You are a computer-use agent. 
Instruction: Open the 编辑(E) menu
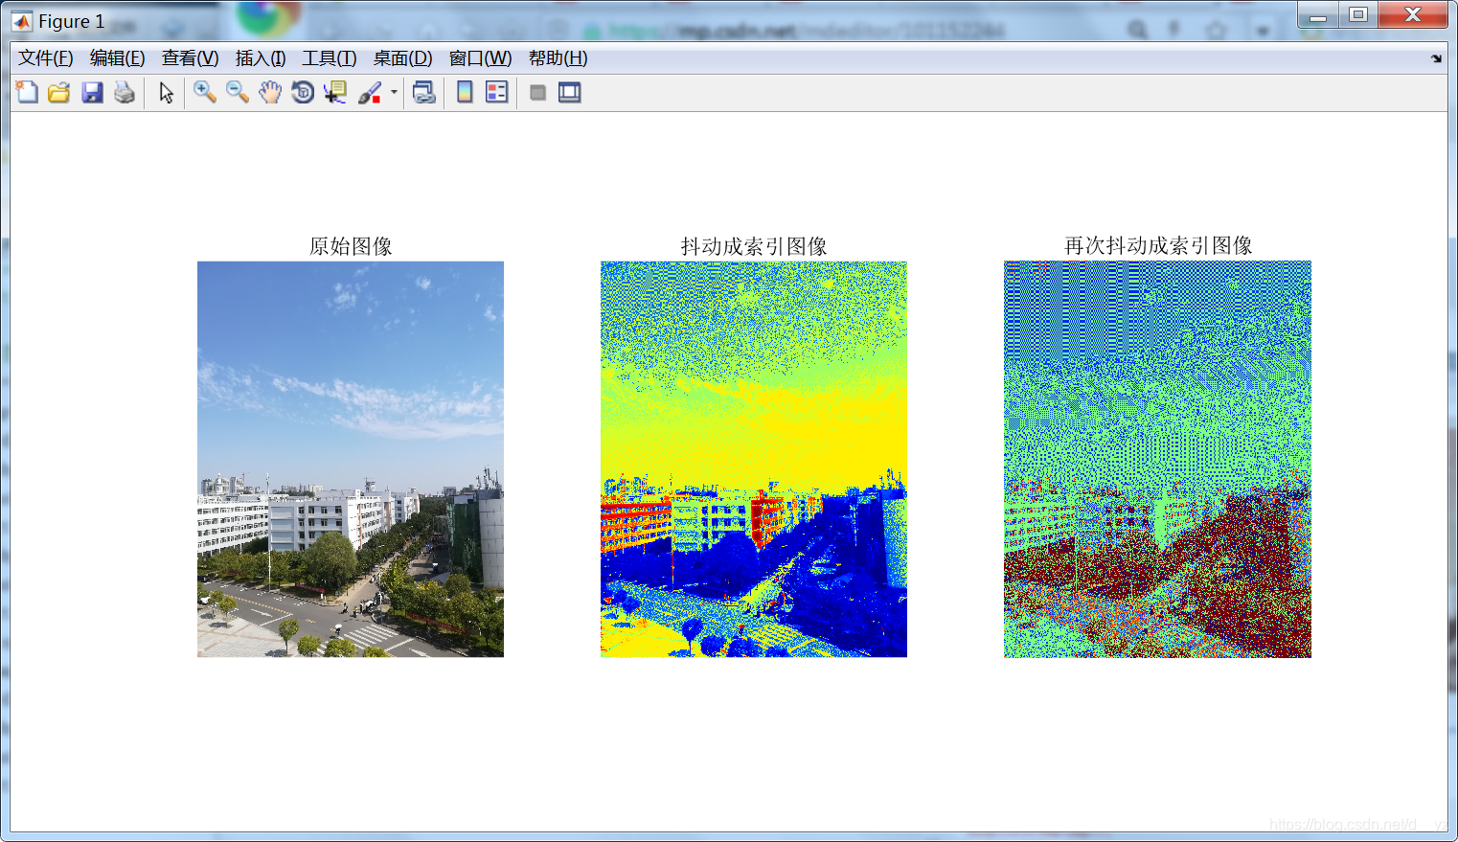coord(118,58)
